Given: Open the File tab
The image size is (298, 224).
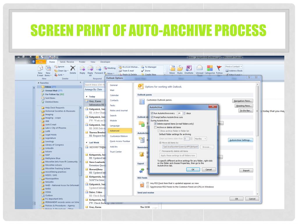Looking at the screenshot, I should coord(41,62).
